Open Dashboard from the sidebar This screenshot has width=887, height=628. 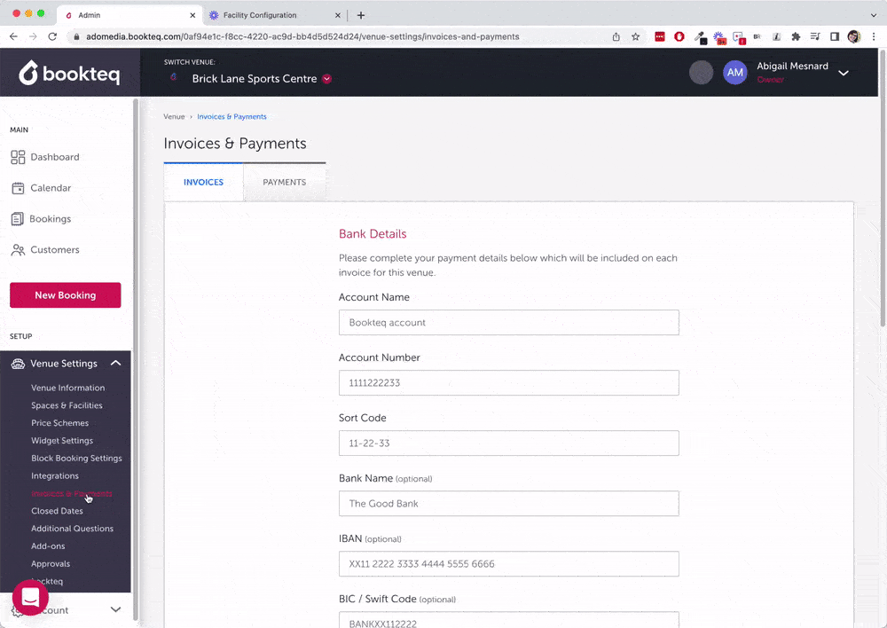[x=54, y=157]
